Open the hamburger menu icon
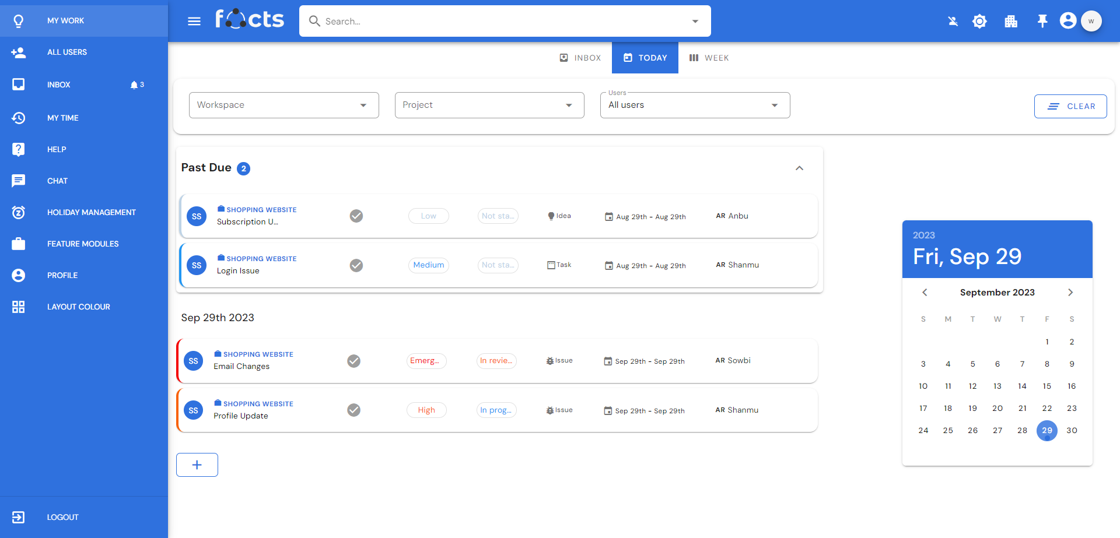The image size is (1120, 538). tap(194, 22)
